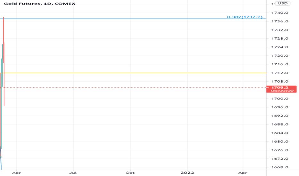Click the Oct label on time axis
This screenshot has height=176, width=299.
pos(130,172)
